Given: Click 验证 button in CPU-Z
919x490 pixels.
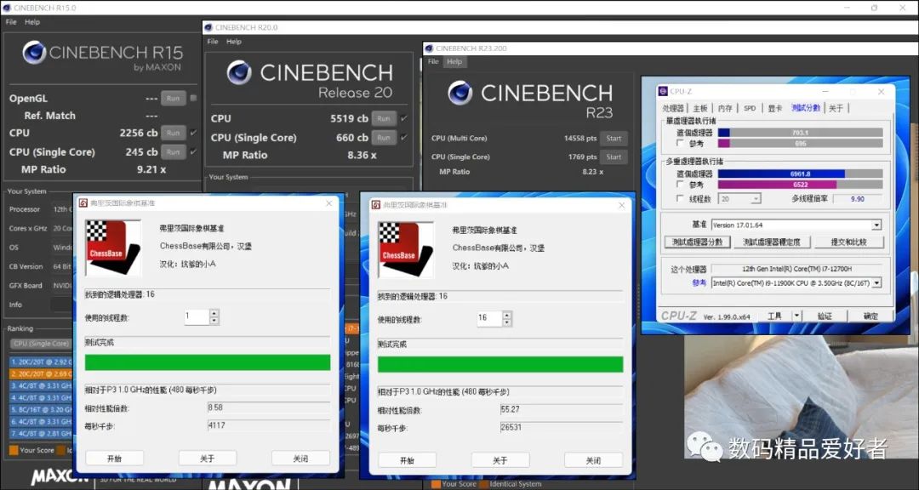Looking at the screenshot, I should click(825, 316).
